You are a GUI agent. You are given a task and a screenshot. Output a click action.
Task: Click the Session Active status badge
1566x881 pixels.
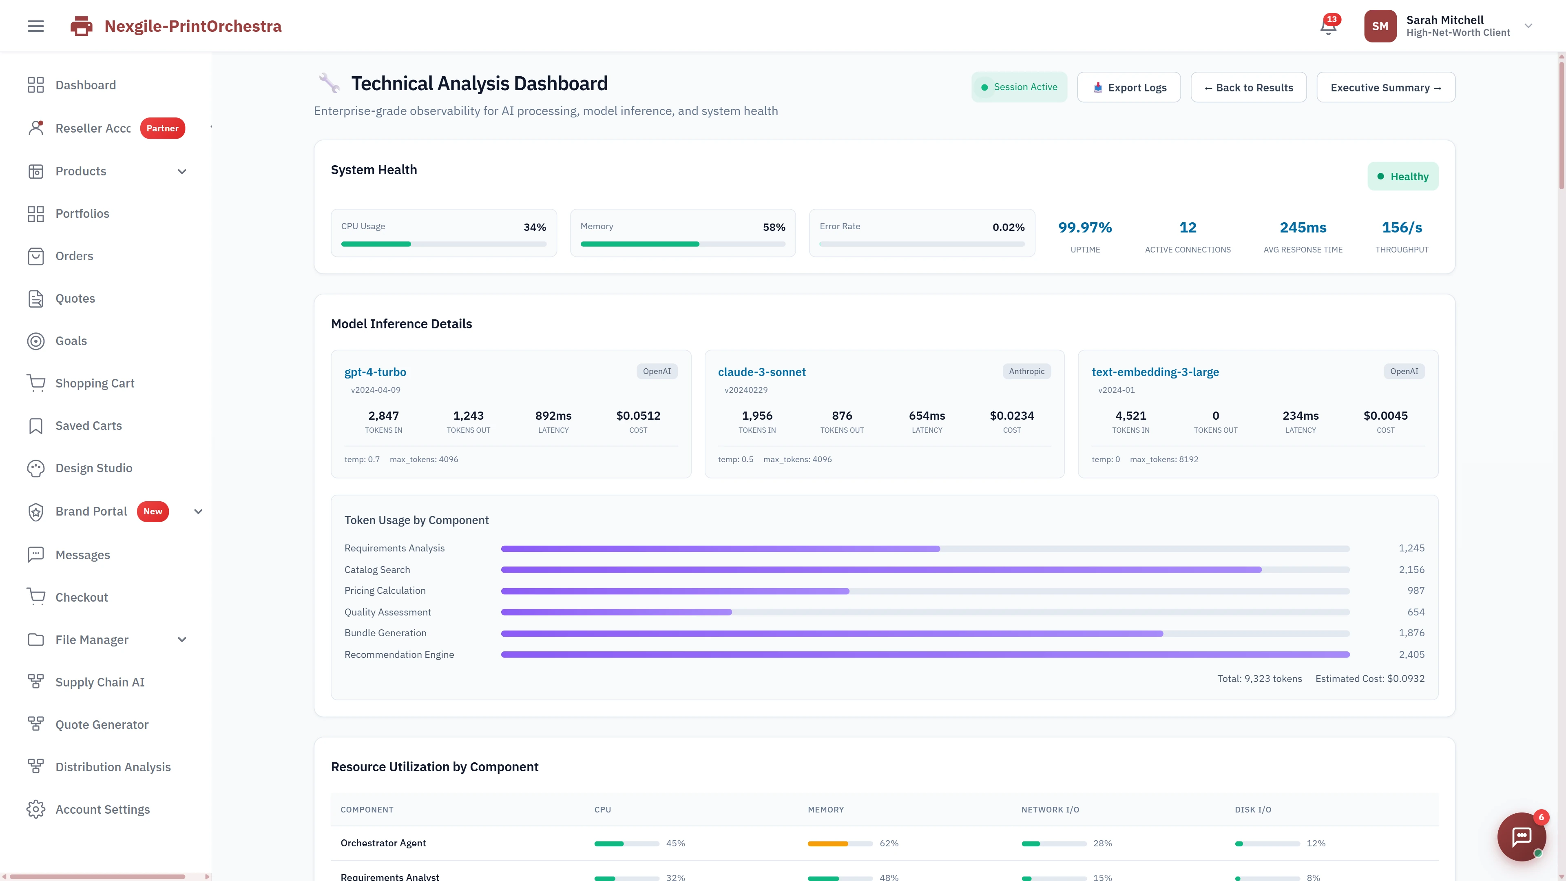click(1020, 87)
